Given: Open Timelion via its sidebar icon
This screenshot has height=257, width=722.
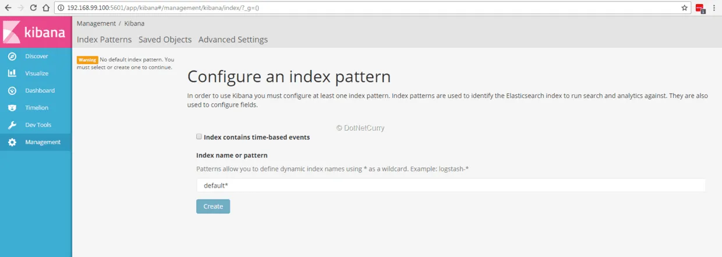Looking at the screenshot, I should click(12, 108).
